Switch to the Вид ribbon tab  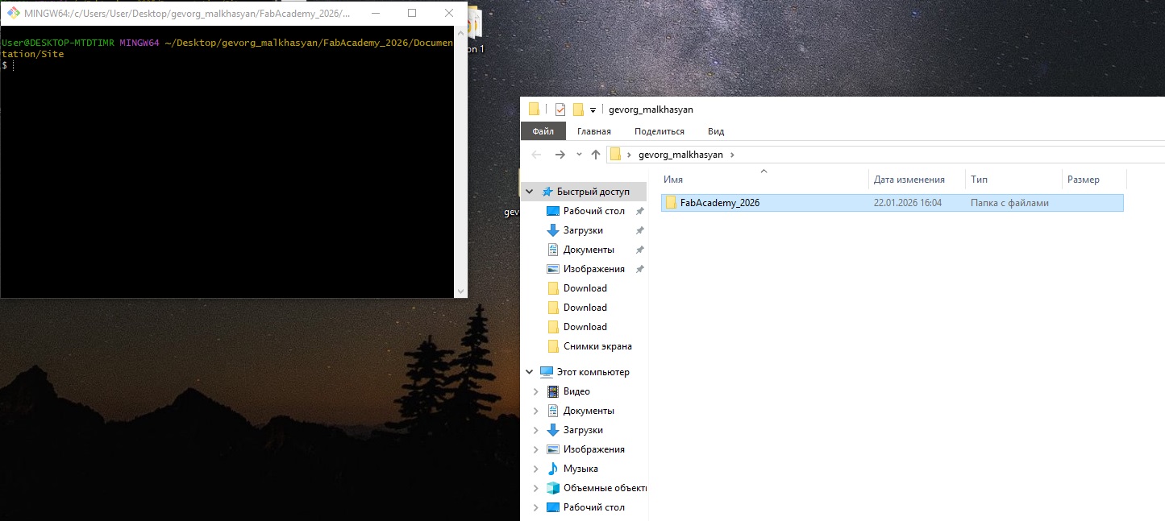coord(716,131)
